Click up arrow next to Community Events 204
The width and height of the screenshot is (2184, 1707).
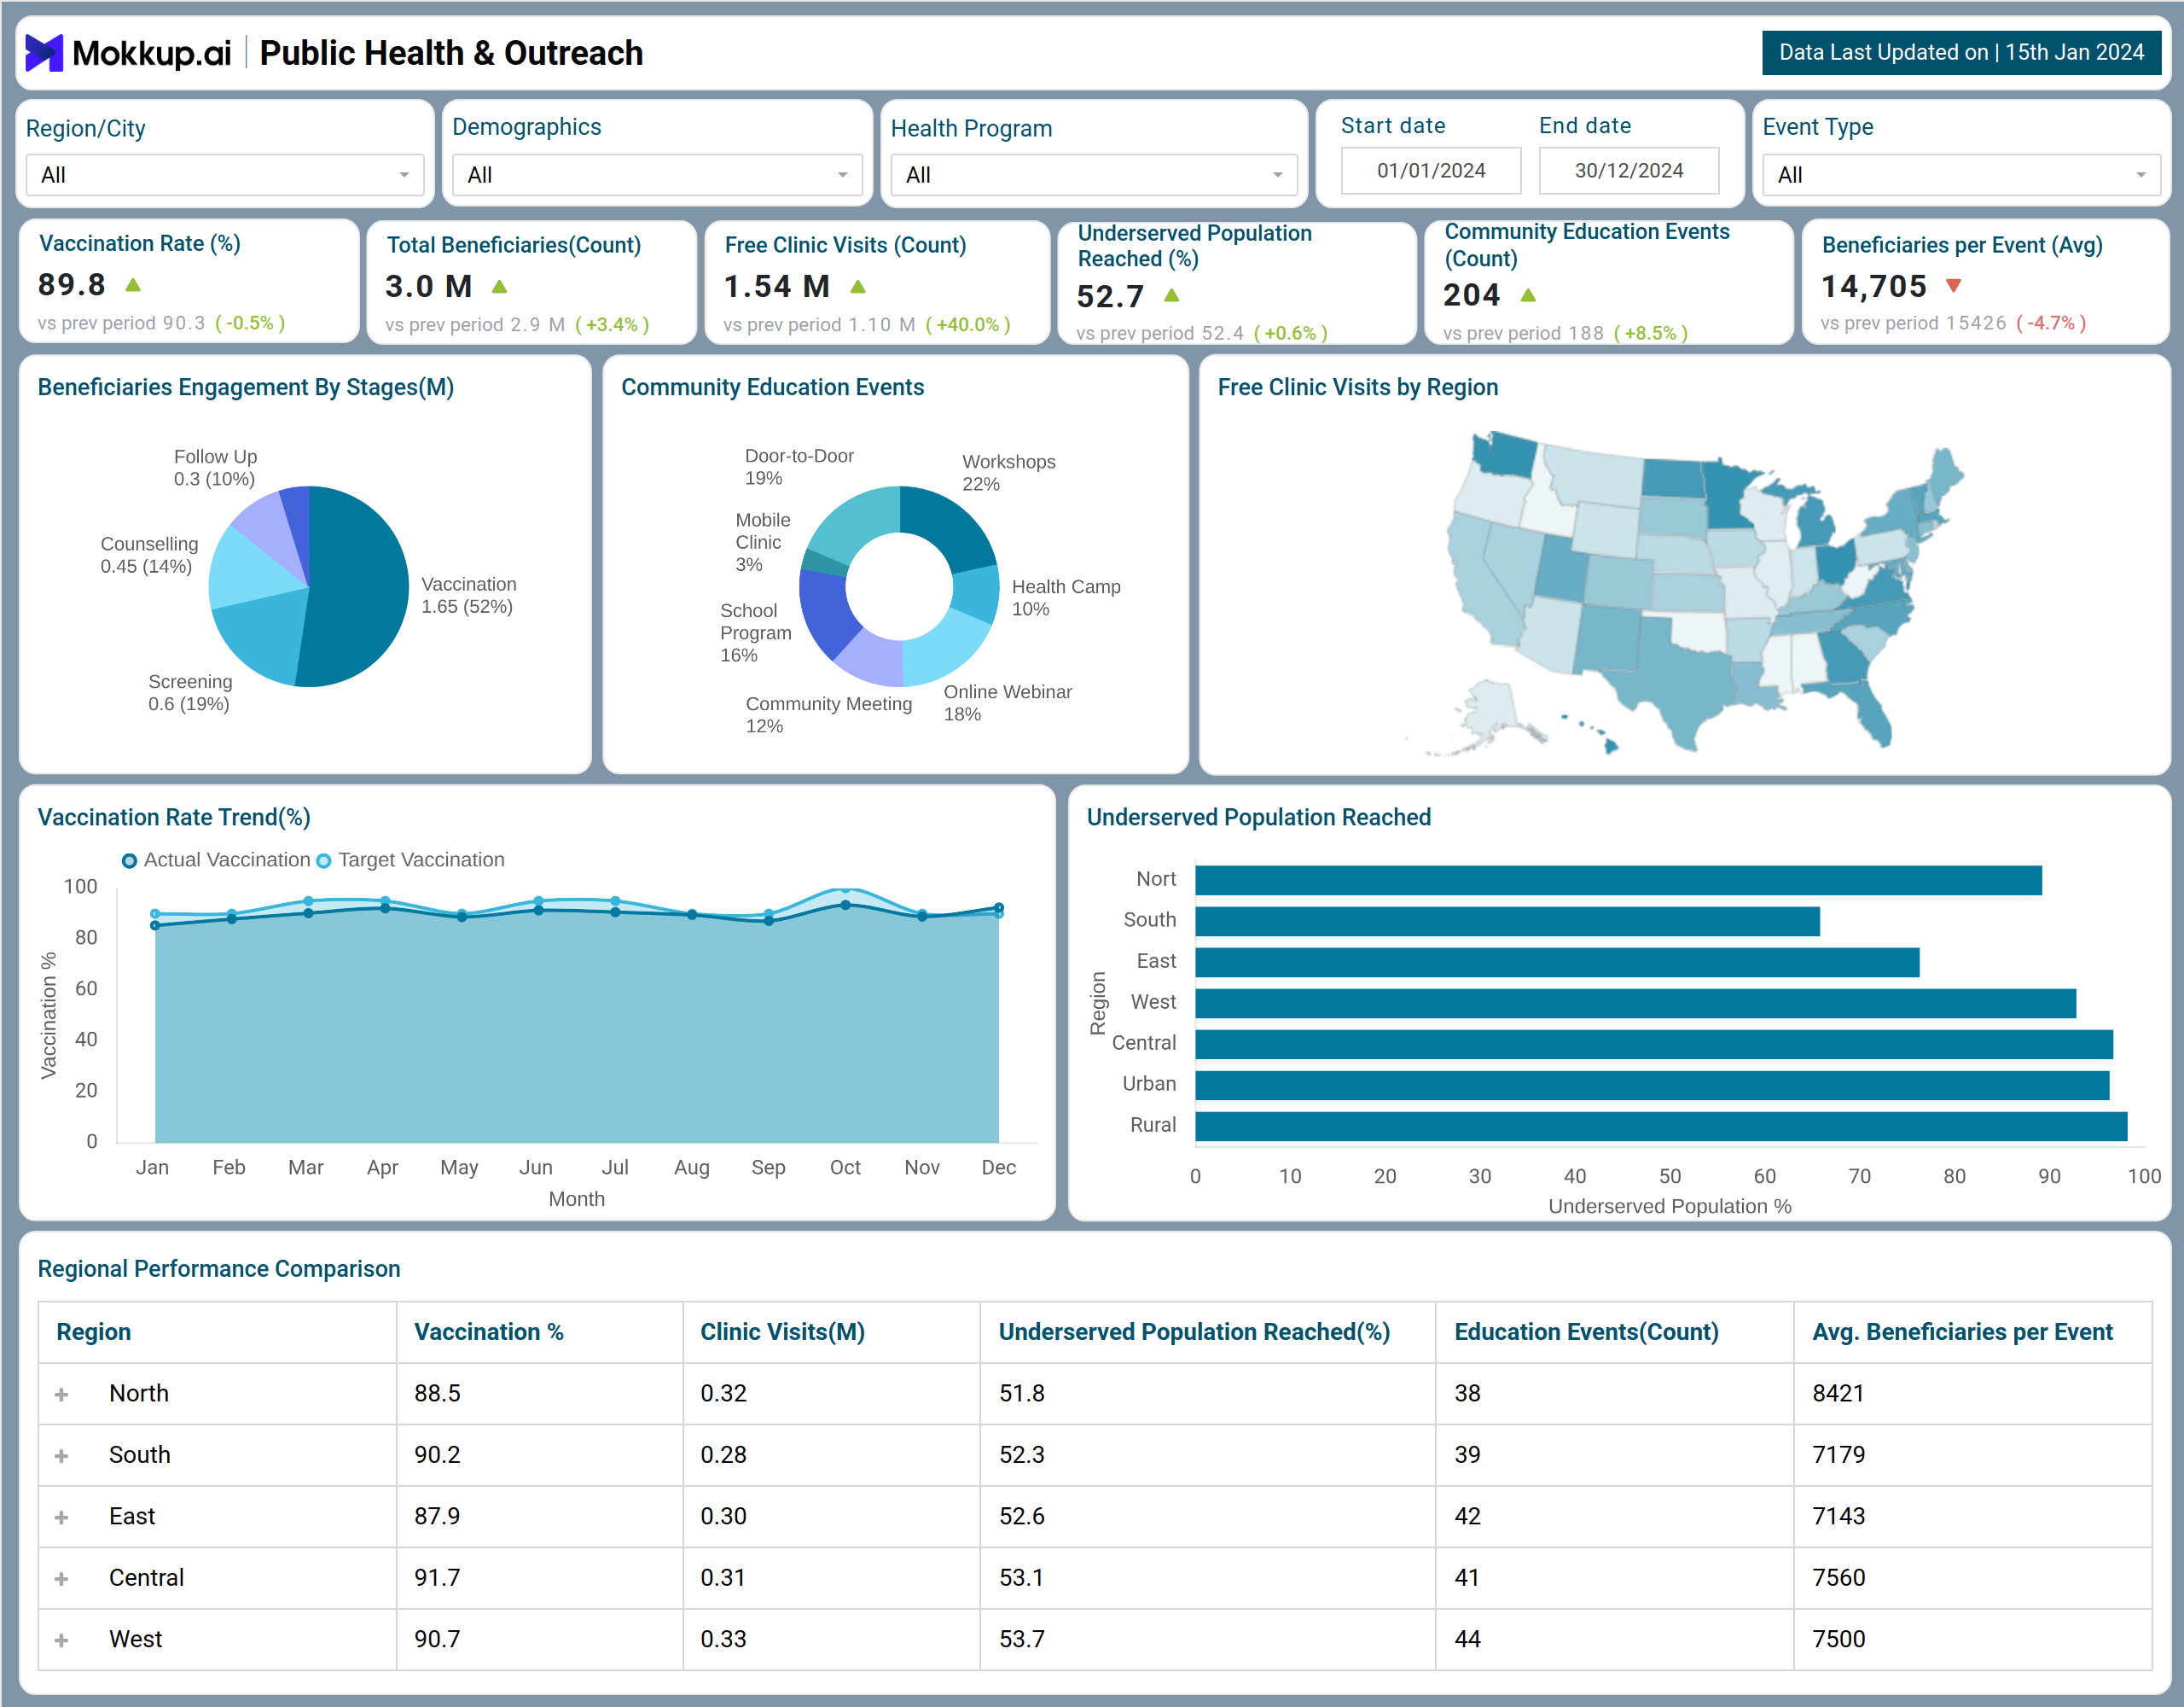[x=1528, y=295]
